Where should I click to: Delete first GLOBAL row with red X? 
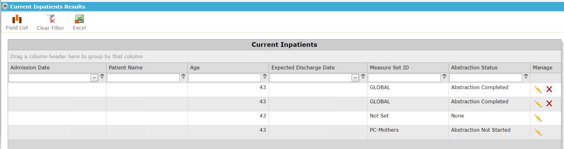click(x=549, y=90)
